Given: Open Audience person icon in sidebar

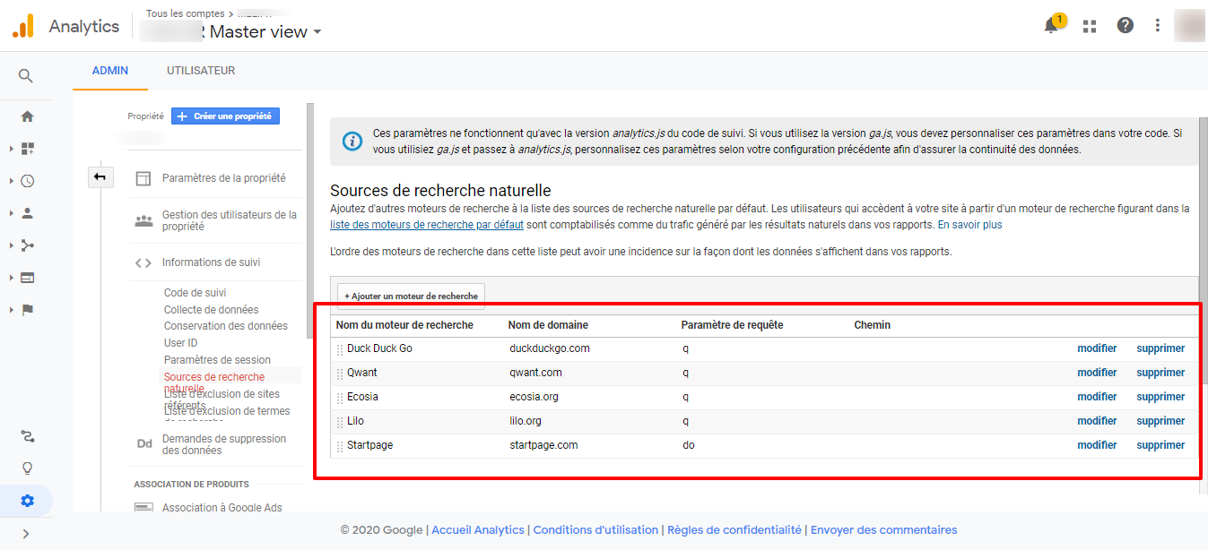Looking at the screenshot, I should [x=27, y=213].
